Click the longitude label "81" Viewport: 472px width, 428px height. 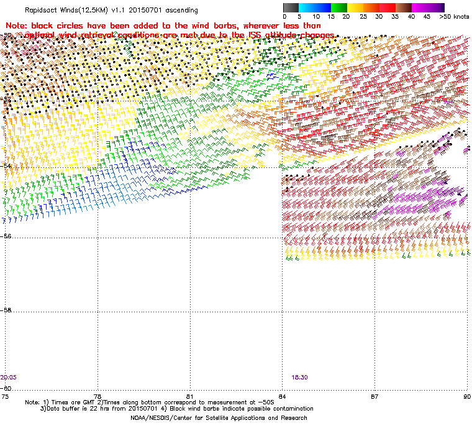190,396
